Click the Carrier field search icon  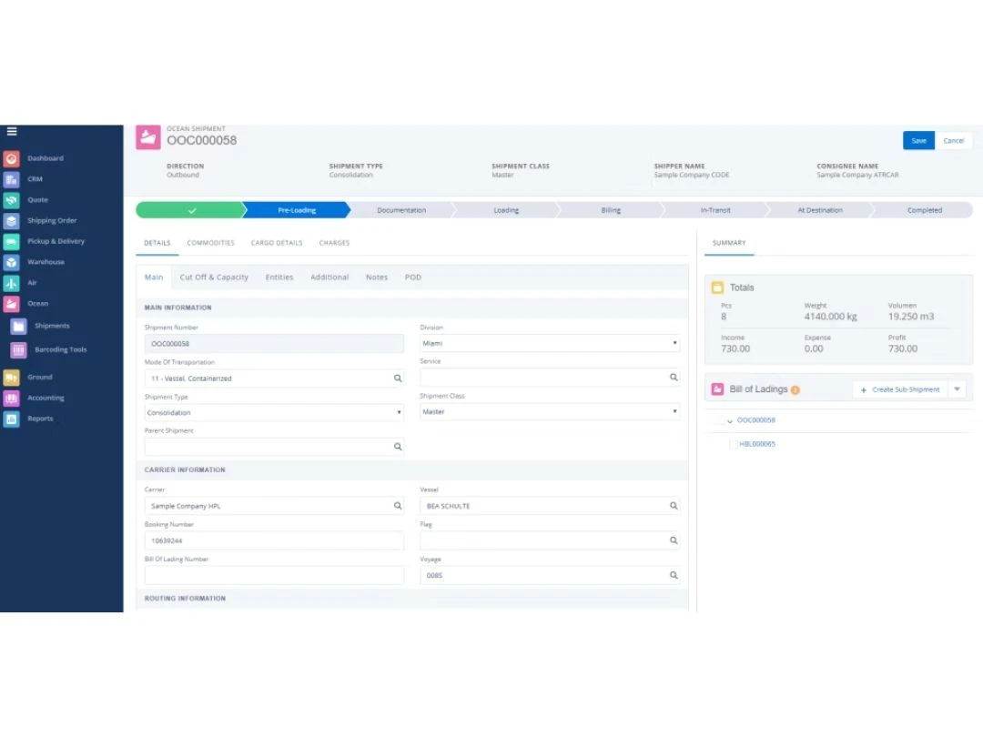[x=398, y=506]
